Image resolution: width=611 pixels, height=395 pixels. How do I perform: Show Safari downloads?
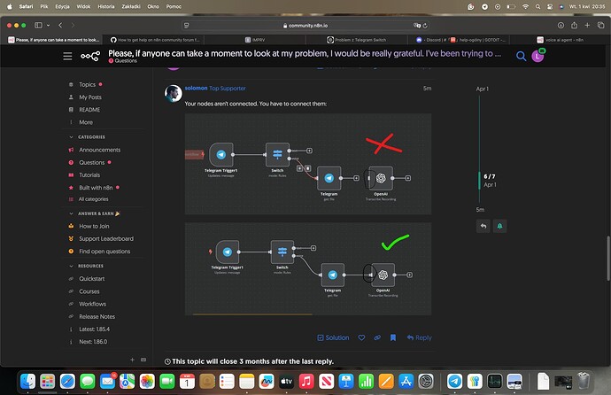pos(561,26)
